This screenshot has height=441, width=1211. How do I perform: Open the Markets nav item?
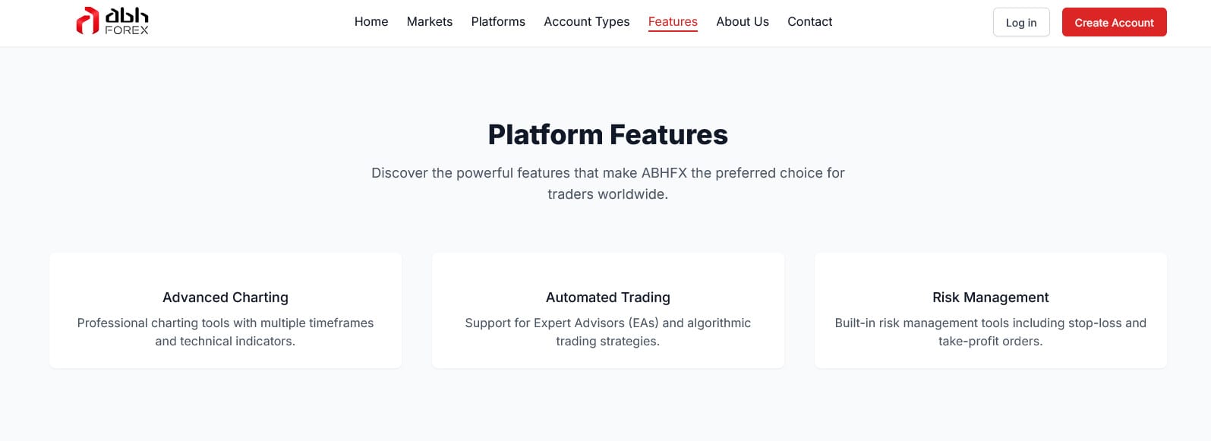tap(429, 22)
